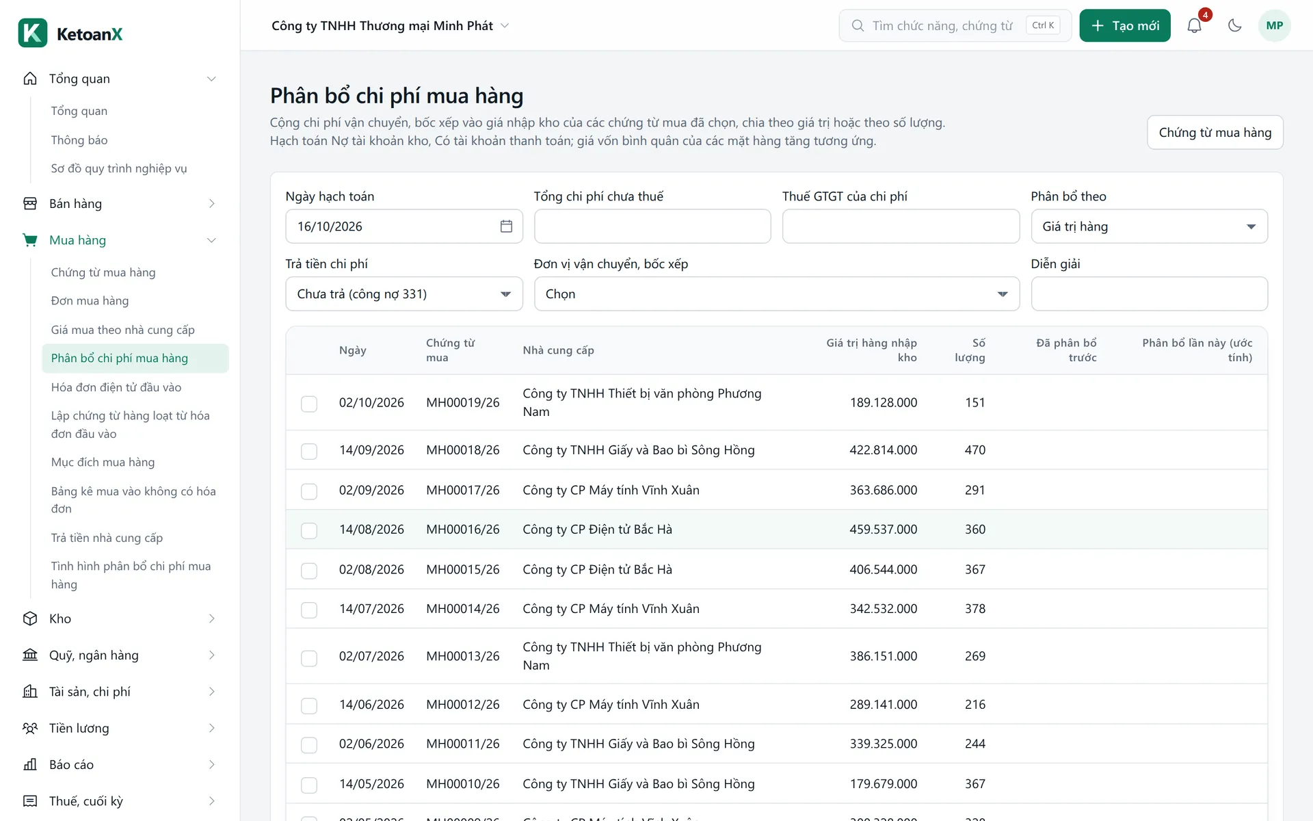Click the search box Tìm chức năng

[955, 26]
